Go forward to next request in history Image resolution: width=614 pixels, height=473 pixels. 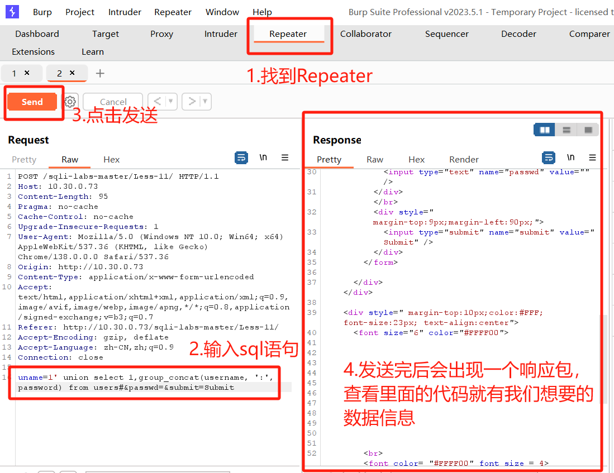192,102
